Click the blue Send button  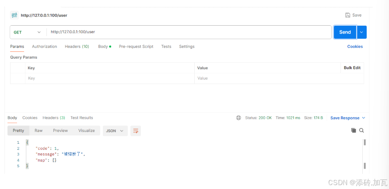[345, 32]
